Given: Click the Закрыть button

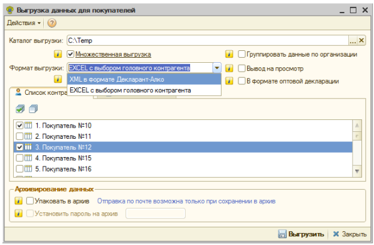Looking at the screenshot, I should tap(350, 234).
